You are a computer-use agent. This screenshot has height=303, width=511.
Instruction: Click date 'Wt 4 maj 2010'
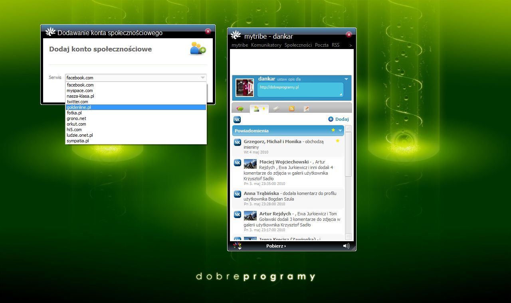(x=256, y=152)
